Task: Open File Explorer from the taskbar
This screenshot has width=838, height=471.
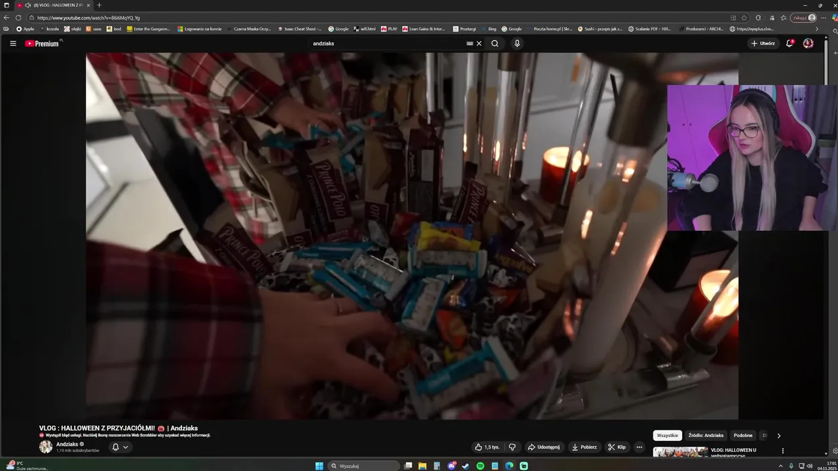Action: (x=423, y=466)
